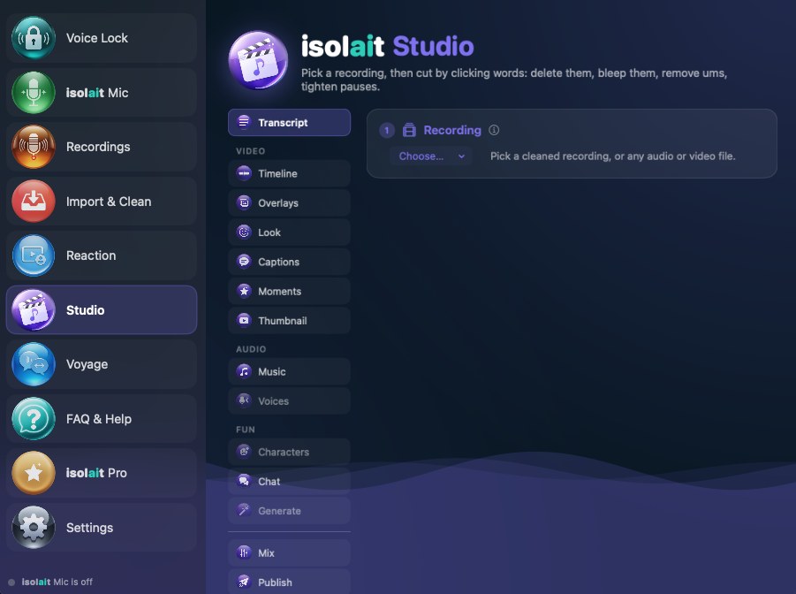Click the Music note icon
This screenshot has width=796, height=594.
[244, 371]
